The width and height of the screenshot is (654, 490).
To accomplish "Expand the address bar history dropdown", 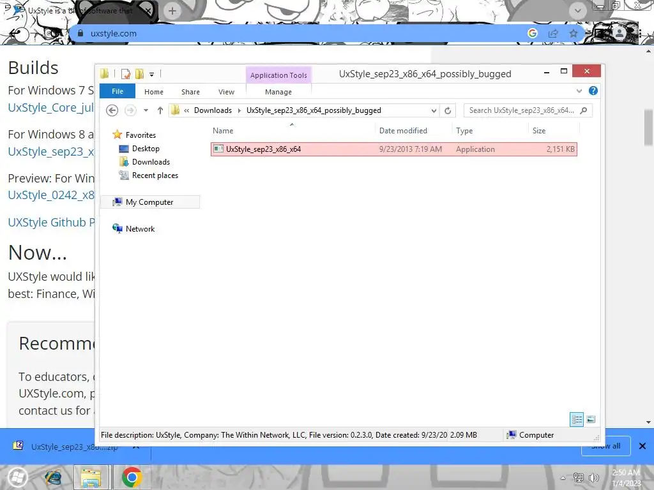I will tap(434, 110).
